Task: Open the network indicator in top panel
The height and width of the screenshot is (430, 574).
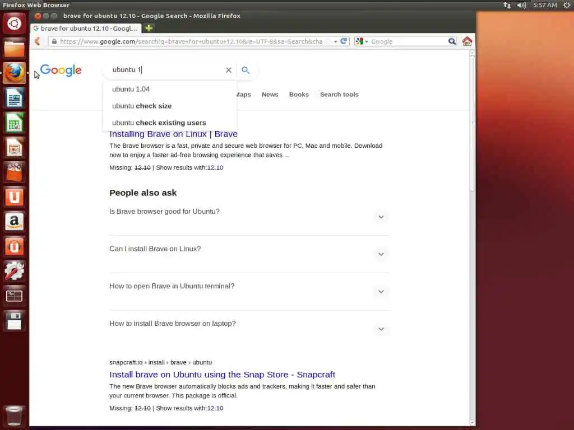Action: coord(507,5)
